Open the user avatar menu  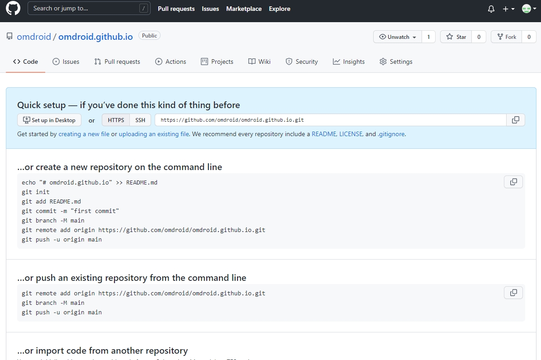coord(529,9)
